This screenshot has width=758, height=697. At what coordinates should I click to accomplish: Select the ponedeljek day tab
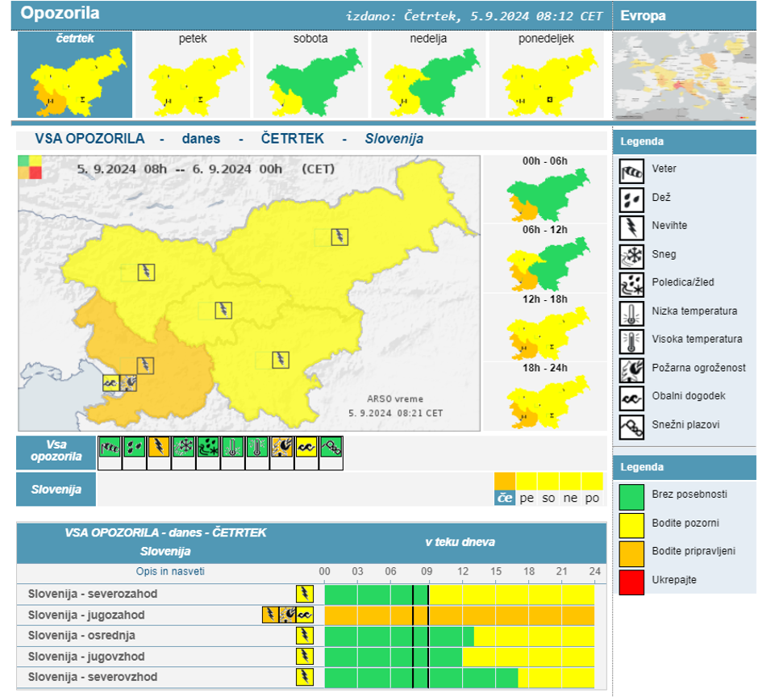545,75
